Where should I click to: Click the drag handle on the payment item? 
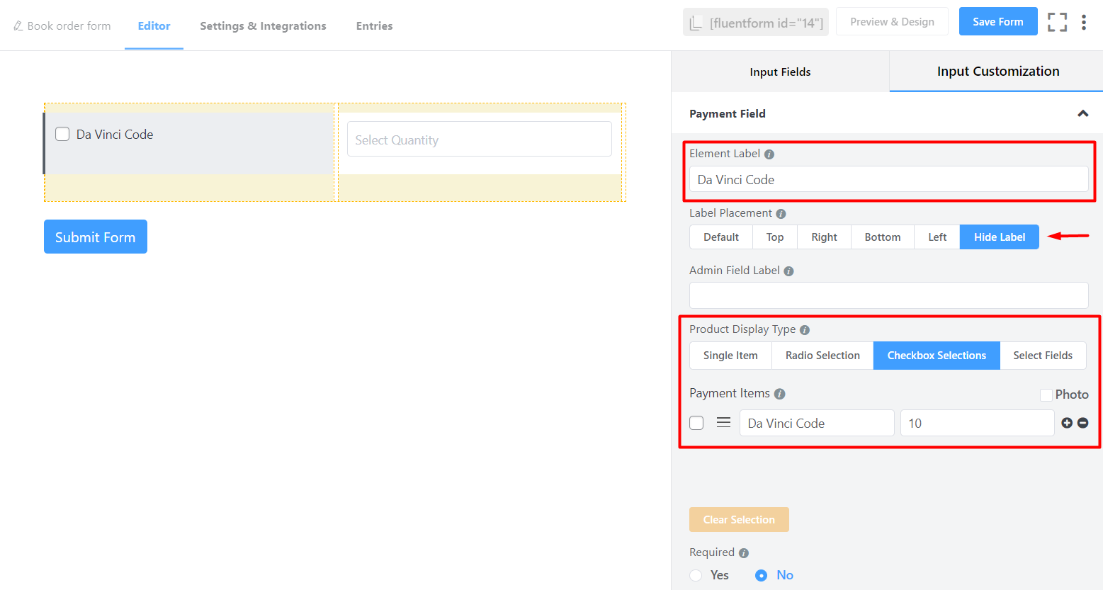pos(723,422)
